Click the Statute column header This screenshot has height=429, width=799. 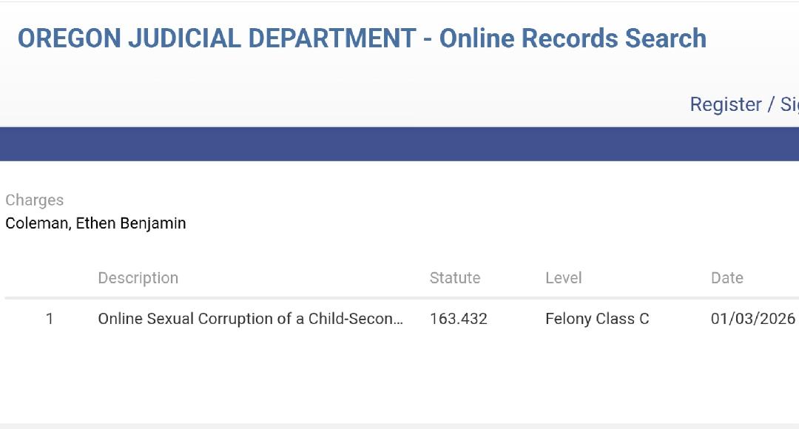point(455,278)
